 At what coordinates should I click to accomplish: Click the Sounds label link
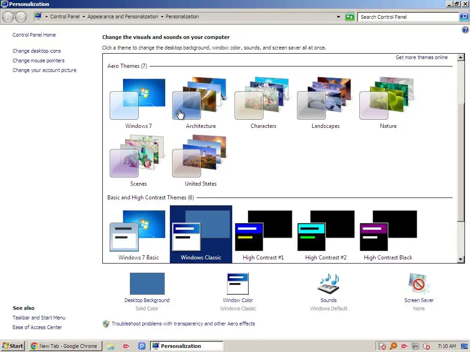pos(329,300)
